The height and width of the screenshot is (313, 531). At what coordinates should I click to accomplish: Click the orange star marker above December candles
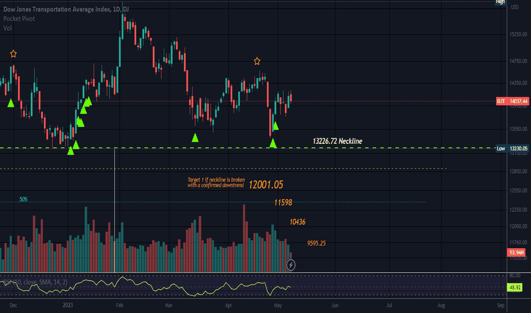13,53
